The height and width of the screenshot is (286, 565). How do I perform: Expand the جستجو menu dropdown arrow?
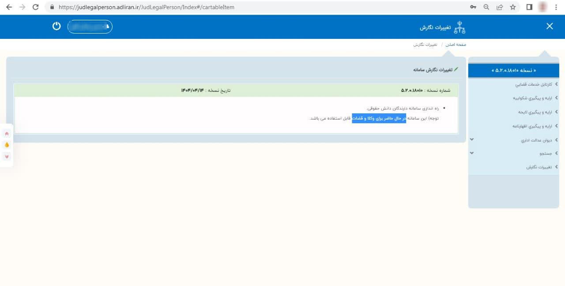472,153
